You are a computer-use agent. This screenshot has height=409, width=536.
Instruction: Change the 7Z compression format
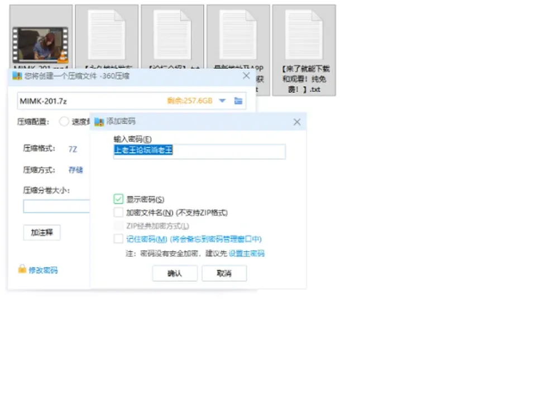pyautogui.click(x=73, y=149)
